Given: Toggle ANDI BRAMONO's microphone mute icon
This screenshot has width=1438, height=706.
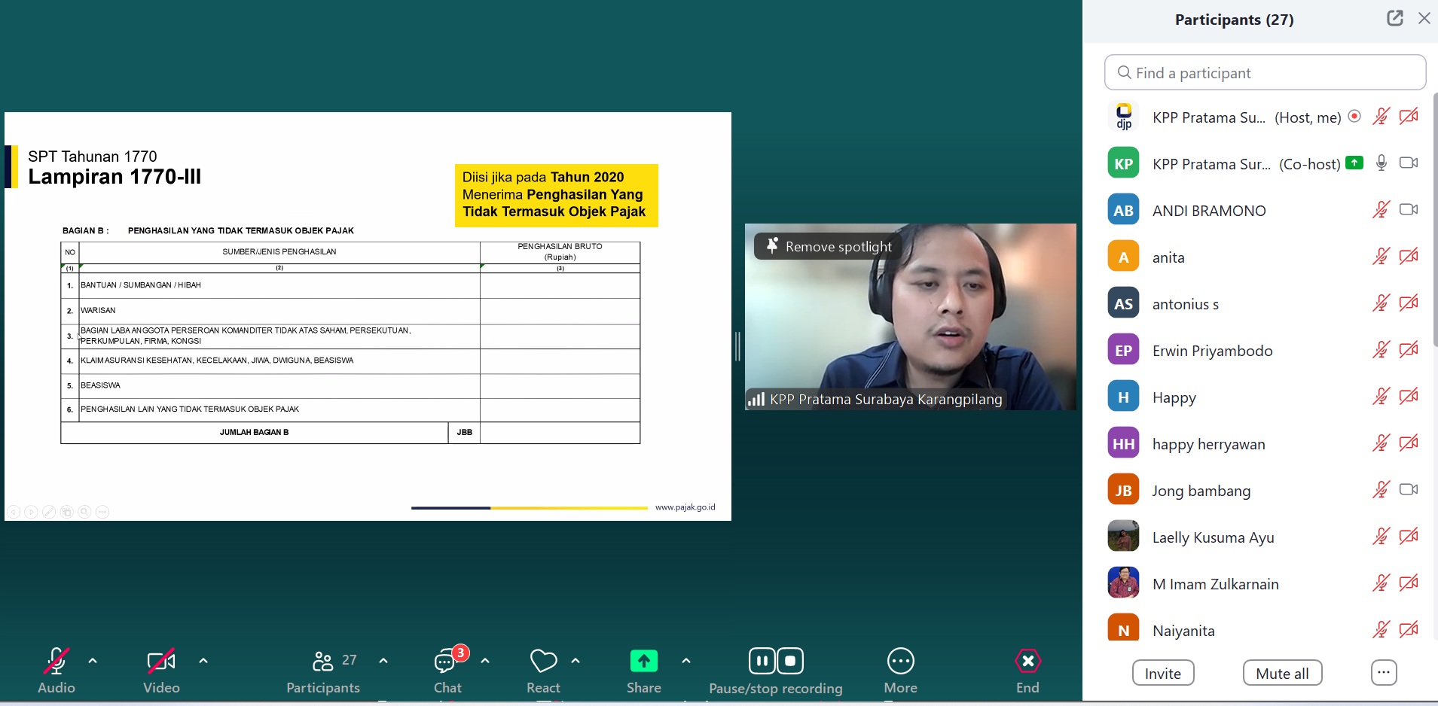Looking at the screenshot, I should (1380, 210).
